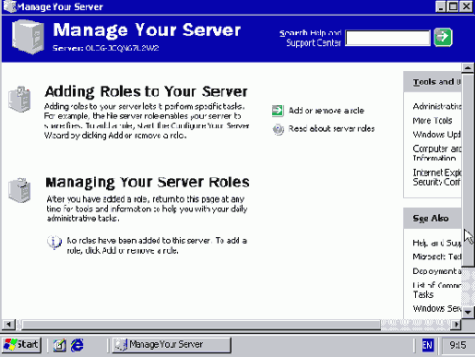Image resolution: width=475 pixels, height=357 pixels.
Task: Click the server name text in the header
Action: tap(106, 48)
